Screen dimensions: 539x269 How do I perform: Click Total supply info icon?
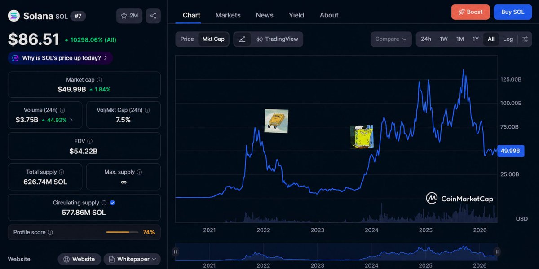[62, 172]
